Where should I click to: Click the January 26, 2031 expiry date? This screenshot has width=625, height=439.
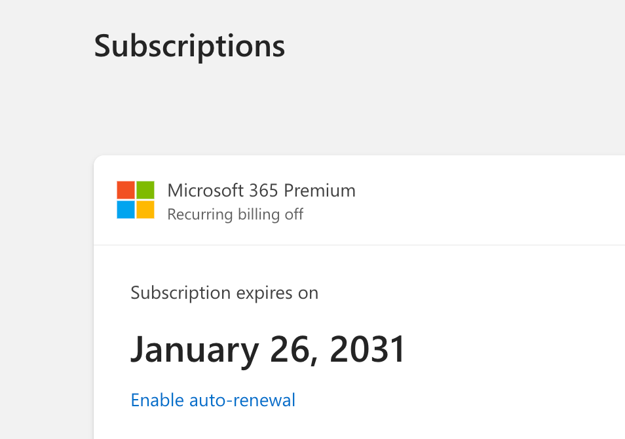click(268, 349)
